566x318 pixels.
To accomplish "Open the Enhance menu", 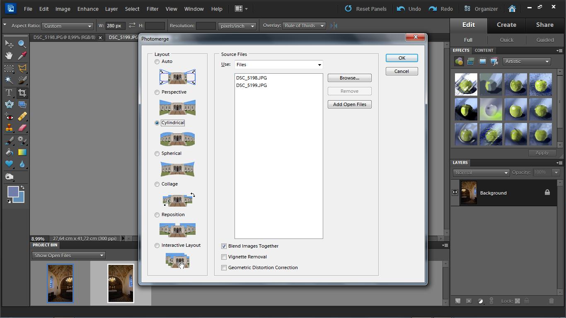I will point(88,9).
